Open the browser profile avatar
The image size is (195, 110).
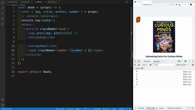tap(191, 5)
